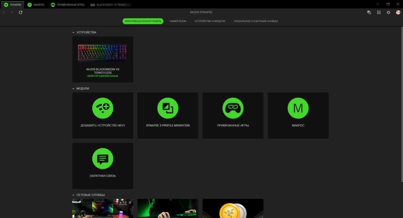Viewport: 403px width, 218px height.
Task: Open the Обратная связь feedback icon
Action: point(103,158)
